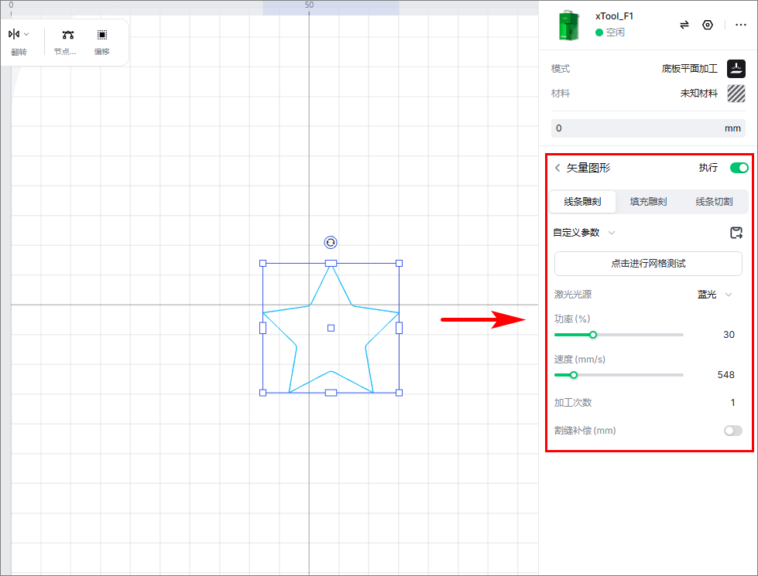Enable the 割缝补偿 kerf compensation toggle
Viewport: 758px width, 576px height.
click(x=732, y=431)
